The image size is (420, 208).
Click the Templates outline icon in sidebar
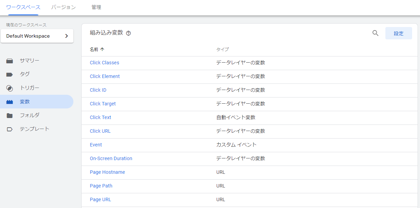[x=10, y=129]
